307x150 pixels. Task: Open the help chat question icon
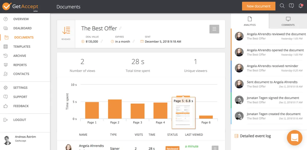pyautogui.click(x=291, y=6)
